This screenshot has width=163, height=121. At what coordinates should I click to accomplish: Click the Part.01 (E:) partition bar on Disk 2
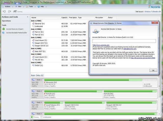(73, 91)
